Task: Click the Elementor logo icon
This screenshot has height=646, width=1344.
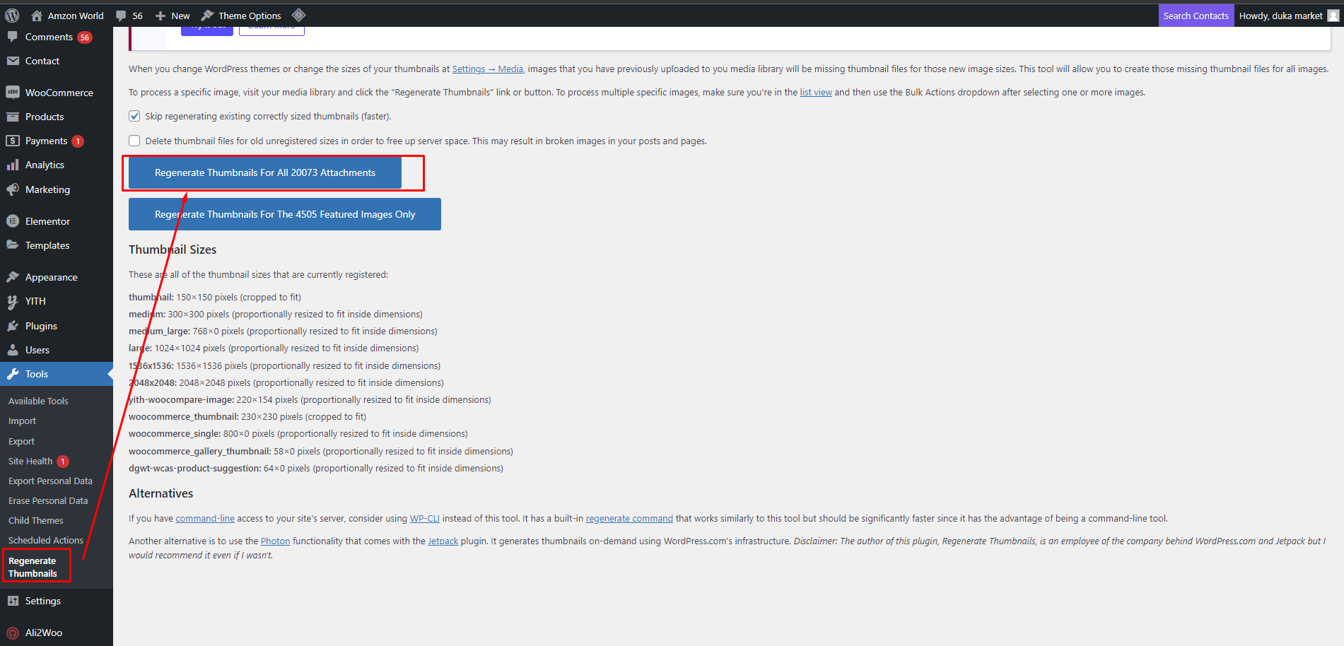Action: 13,221
